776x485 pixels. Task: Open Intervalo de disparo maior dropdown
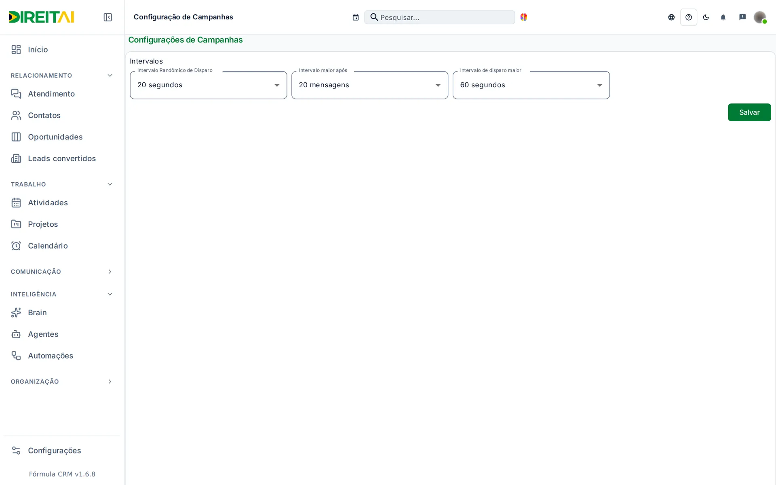click(531, 85)
